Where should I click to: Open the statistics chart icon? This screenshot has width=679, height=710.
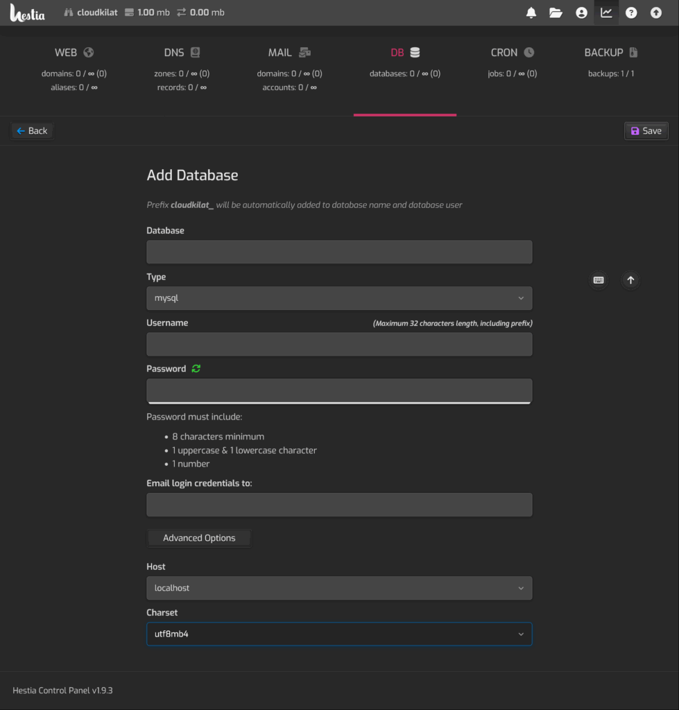tap(606, 12)
